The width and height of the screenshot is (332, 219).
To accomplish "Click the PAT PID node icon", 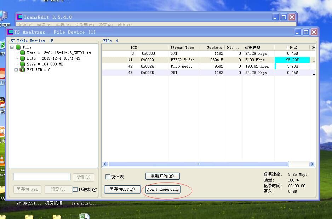I will tap(22, 70).
